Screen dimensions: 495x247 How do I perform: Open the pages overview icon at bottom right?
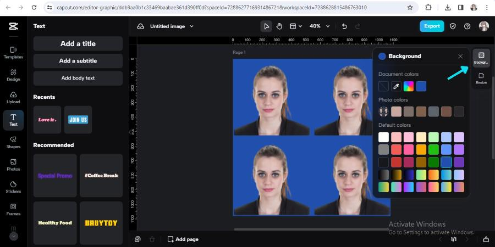point(486,239)
